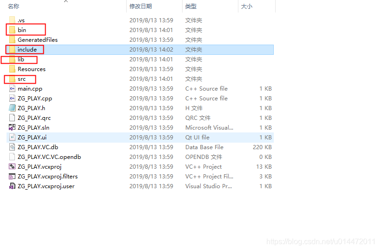This screenshot has width=379, height=250.
Task: Select the .vs folder name
Action: [x=21, y=20]
